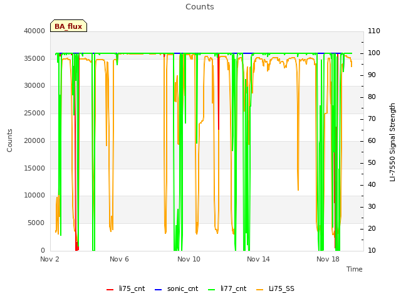Screen dimensions: 401x301
Task: Click the 70 right axis value
Action: pos(372,119)
